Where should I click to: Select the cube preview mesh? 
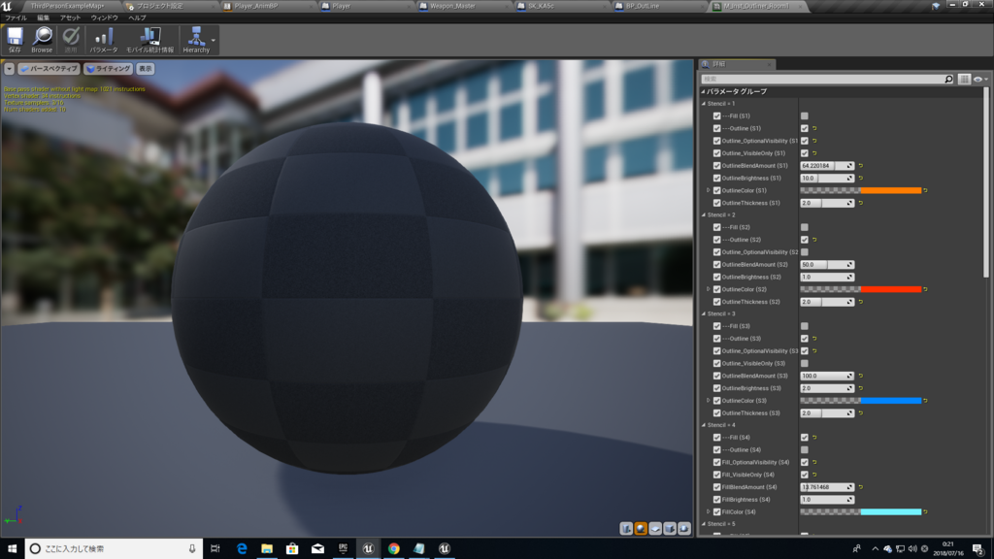point(671,528)
